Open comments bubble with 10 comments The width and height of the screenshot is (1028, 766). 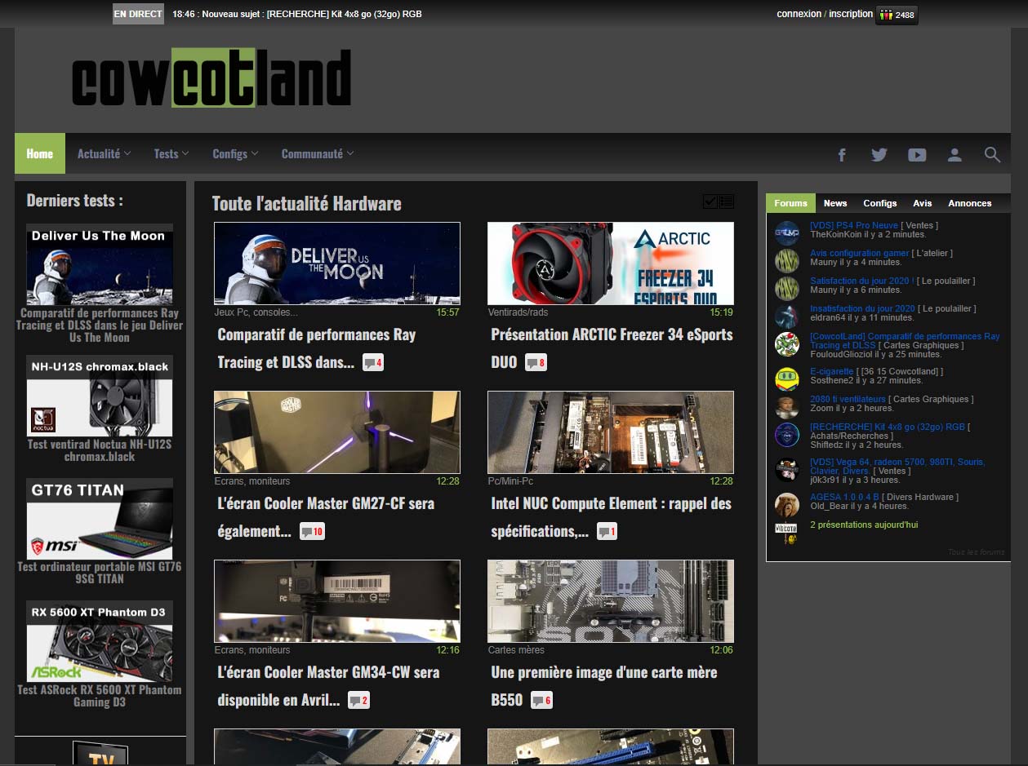pyautogui.click(x=312, y=531)
